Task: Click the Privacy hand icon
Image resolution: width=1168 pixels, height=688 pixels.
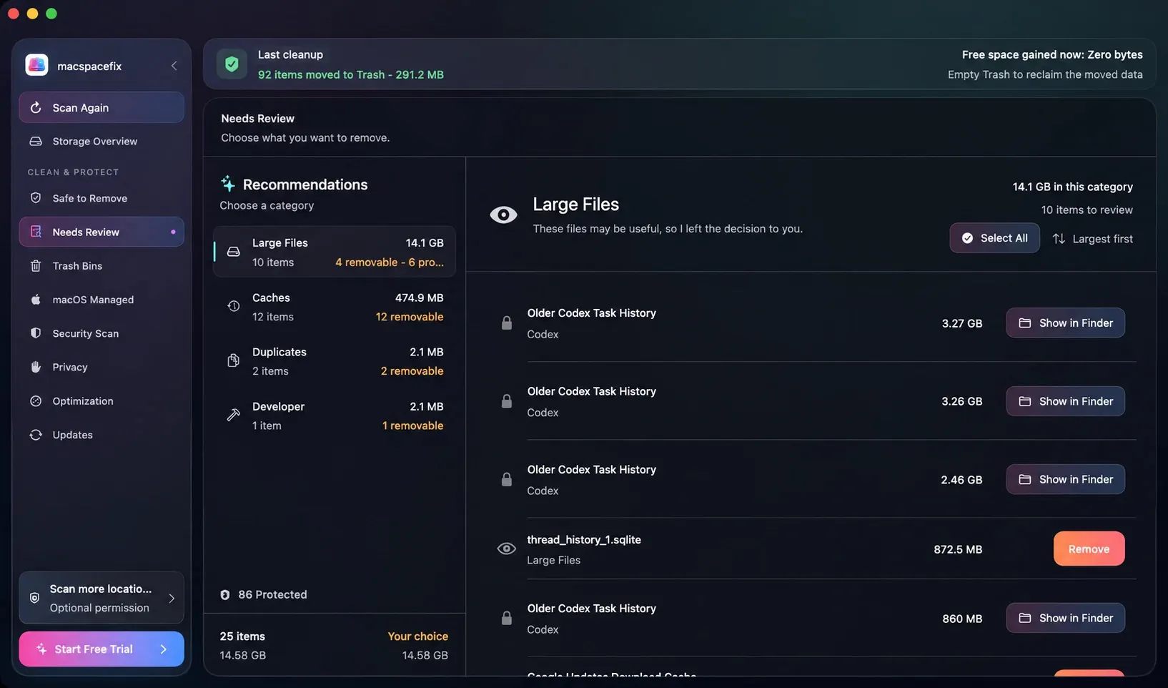Action: point(36,366)
